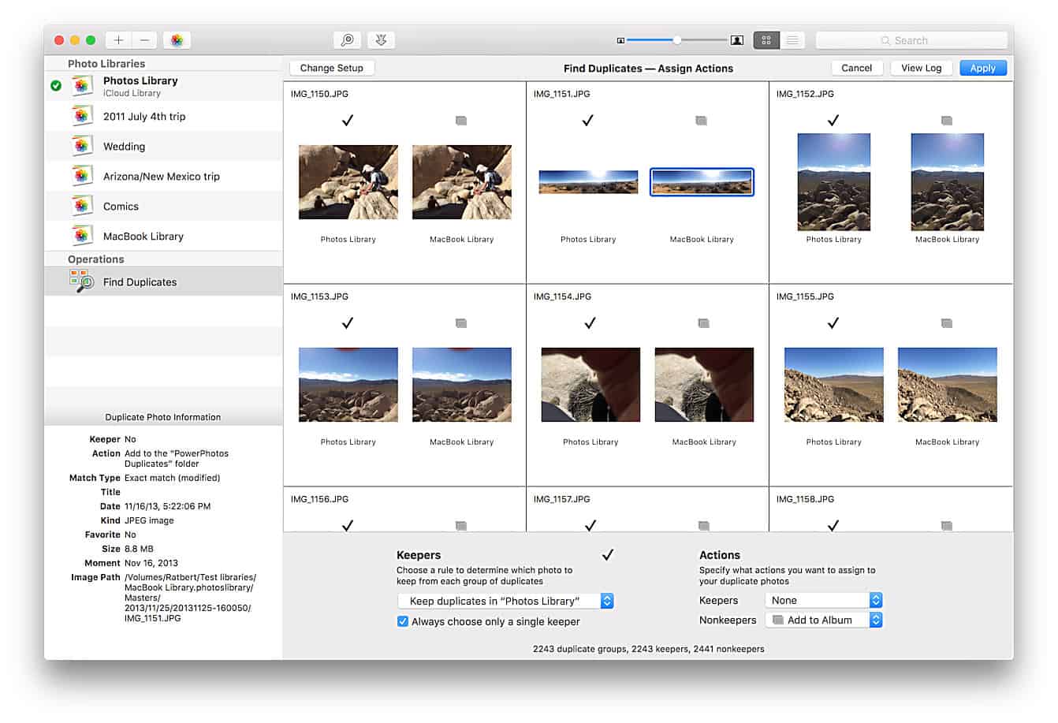The width and height of the screenshot is (1058, 723).
Task: Click the Apply button
Action: coord(982,69)
